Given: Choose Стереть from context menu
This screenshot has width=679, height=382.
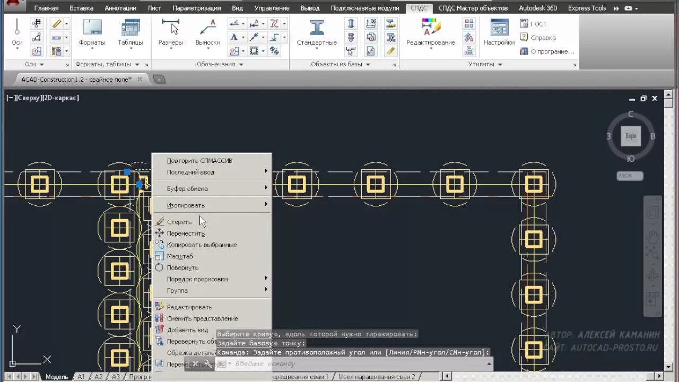Looking at the screenshot, I should 211,222.
